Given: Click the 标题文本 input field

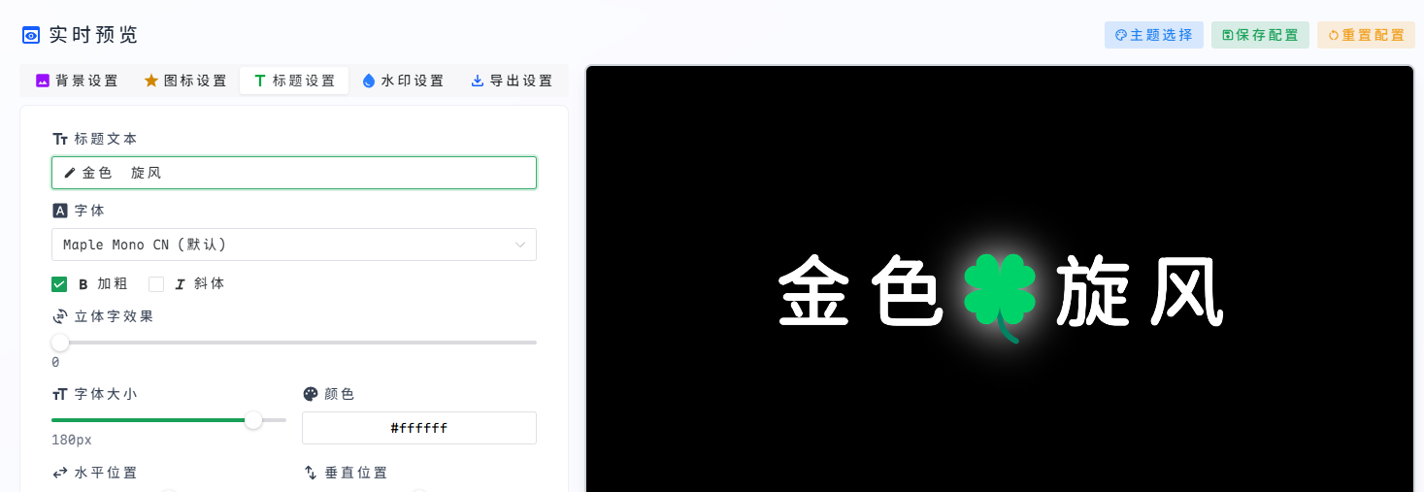Looking at the screenshot, I should coord(294,173).
